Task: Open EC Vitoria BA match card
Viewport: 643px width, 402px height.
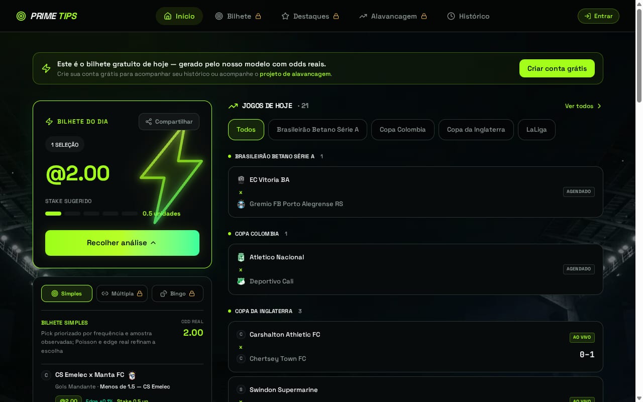Action: [x=415, y=192]
